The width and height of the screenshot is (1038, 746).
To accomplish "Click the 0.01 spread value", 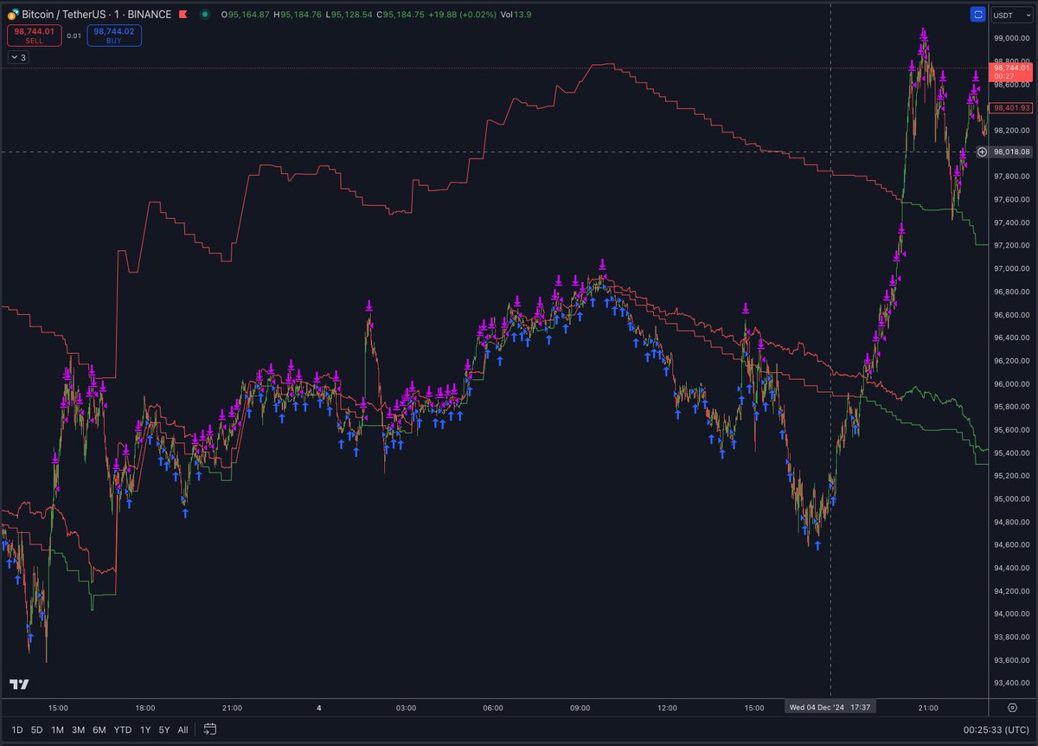I will tap(74, 35).
